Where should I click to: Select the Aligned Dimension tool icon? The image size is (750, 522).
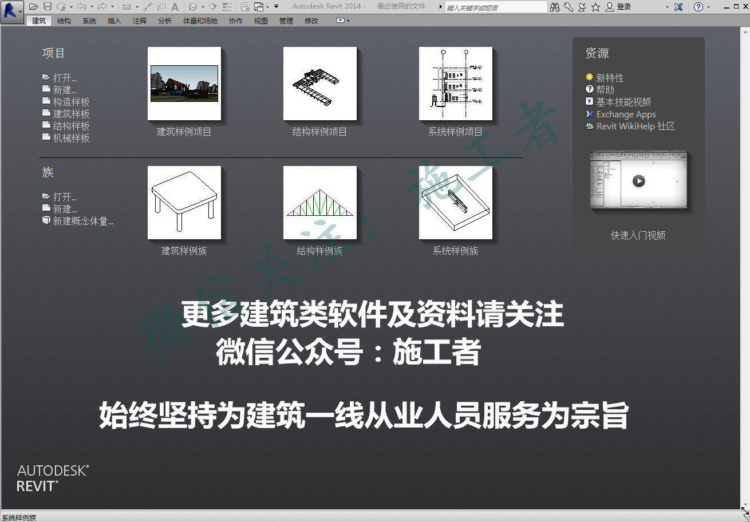tap(148, 6)
